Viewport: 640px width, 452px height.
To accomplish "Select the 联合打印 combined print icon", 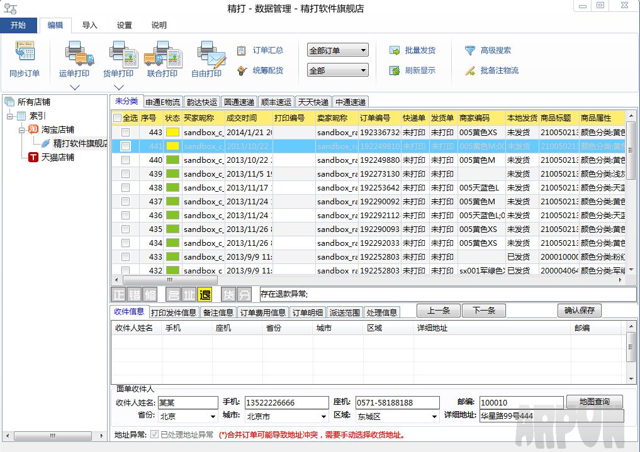I will pyautogui.click(x=162, y=53).
